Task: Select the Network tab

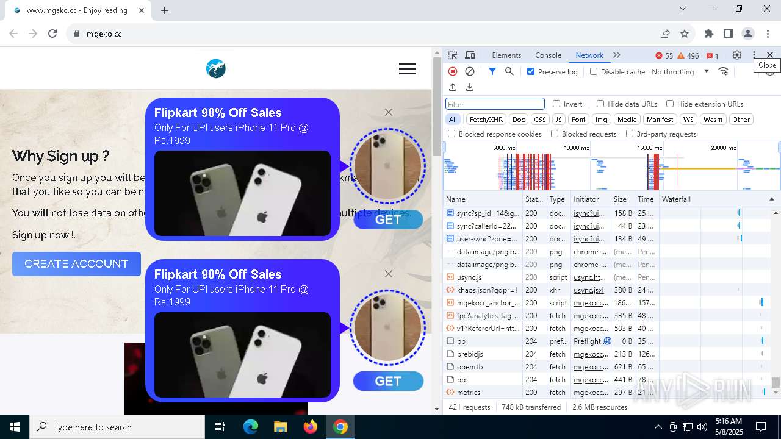Action: tap(589, 55)
